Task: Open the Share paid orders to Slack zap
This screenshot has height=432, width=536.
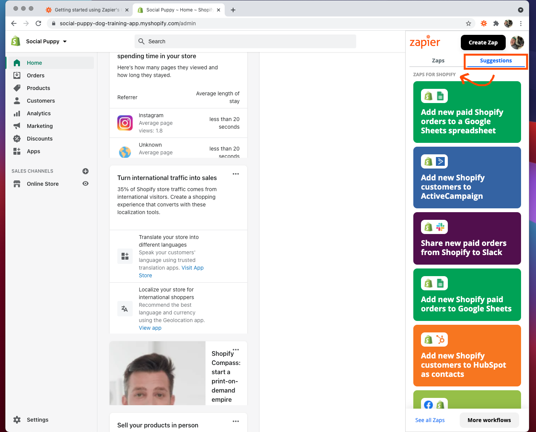Action: (467, 238)
